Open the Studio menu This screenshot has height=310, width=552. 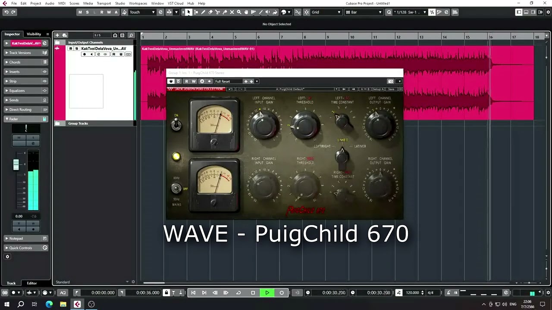coord(120,3)
